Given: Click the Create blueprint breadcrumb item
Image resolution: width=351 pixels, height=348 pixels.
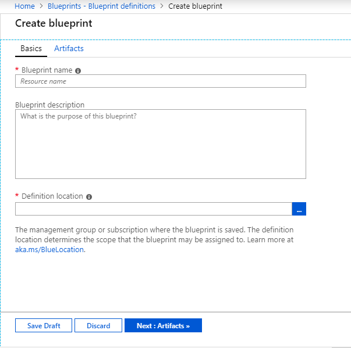Looking at the screenshot, I should (195, 6).
